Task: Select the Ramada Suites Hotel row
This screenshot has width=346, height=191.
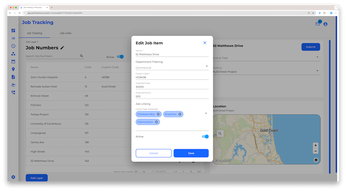Action: pos(79,87)
